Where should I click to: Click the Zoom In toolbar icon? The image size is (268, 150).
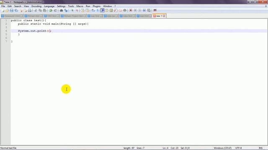72,10
